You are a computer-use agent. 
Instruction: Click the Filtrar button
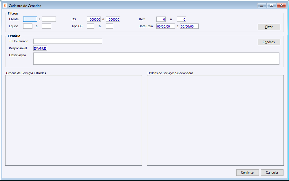coord(269,27)
